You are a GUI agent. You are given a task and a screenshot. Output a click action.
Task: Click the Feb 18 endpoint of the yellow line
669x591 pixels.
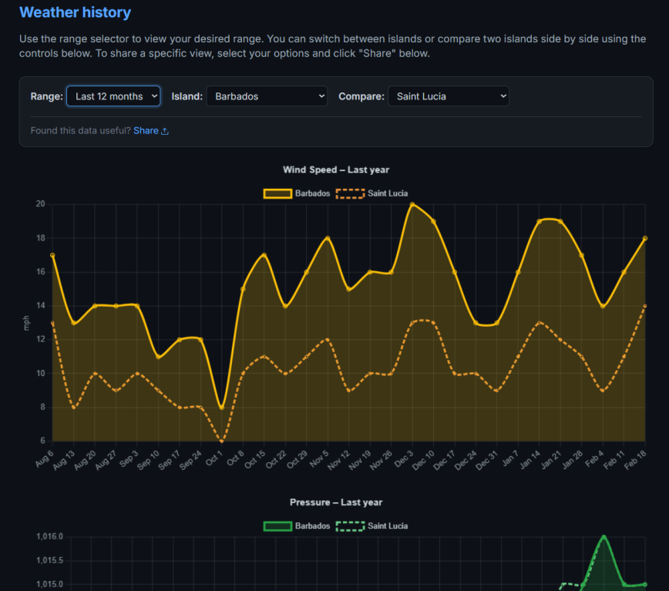click(x=646, y=239)
